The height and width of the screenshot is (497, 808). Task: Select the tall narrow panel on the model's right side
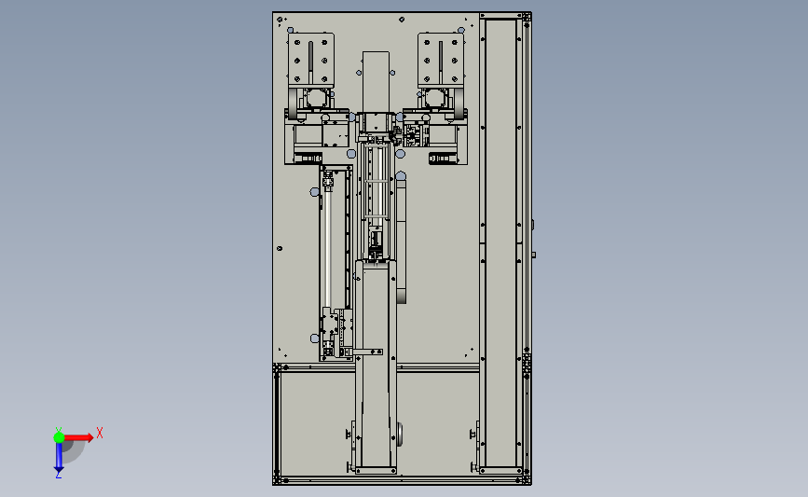click(x=500, y=242)
